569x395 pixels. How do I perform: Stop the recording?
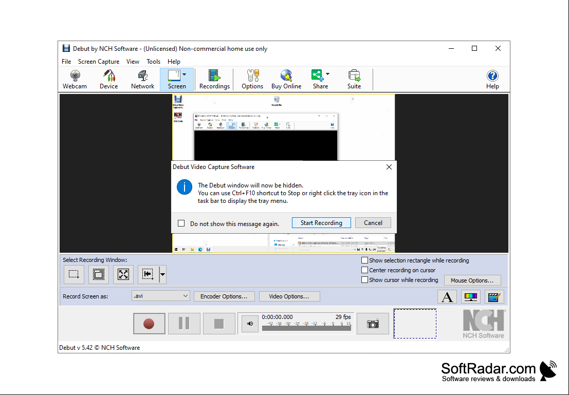pyautogui.click(x=219, y=324)
